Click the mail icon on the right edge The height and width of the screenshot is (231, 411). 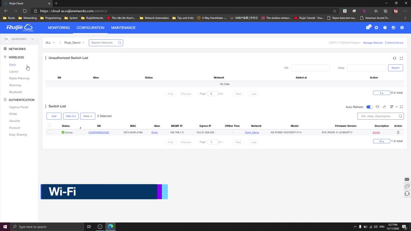coord(407,179)
